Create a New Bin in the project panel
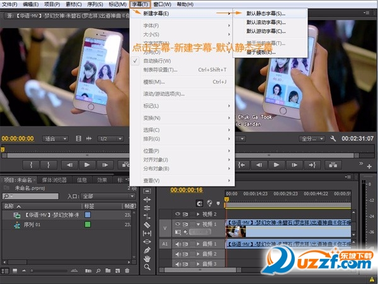This screenshot has height=284, width=378. click(108, 271)
